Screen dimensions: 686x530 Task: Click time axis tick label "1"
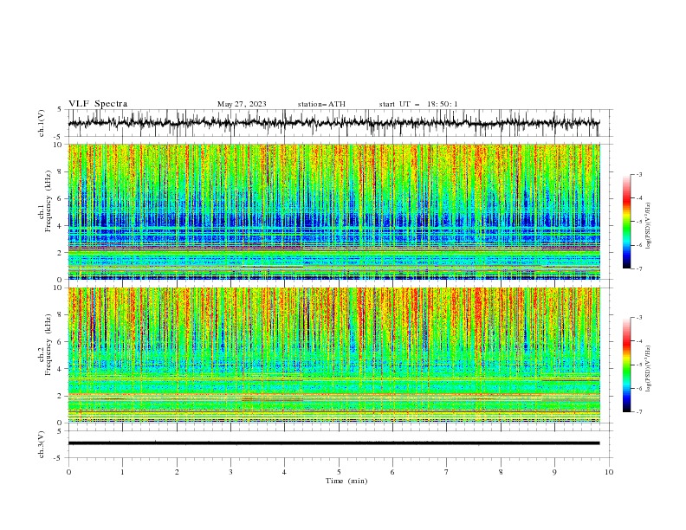122,472
